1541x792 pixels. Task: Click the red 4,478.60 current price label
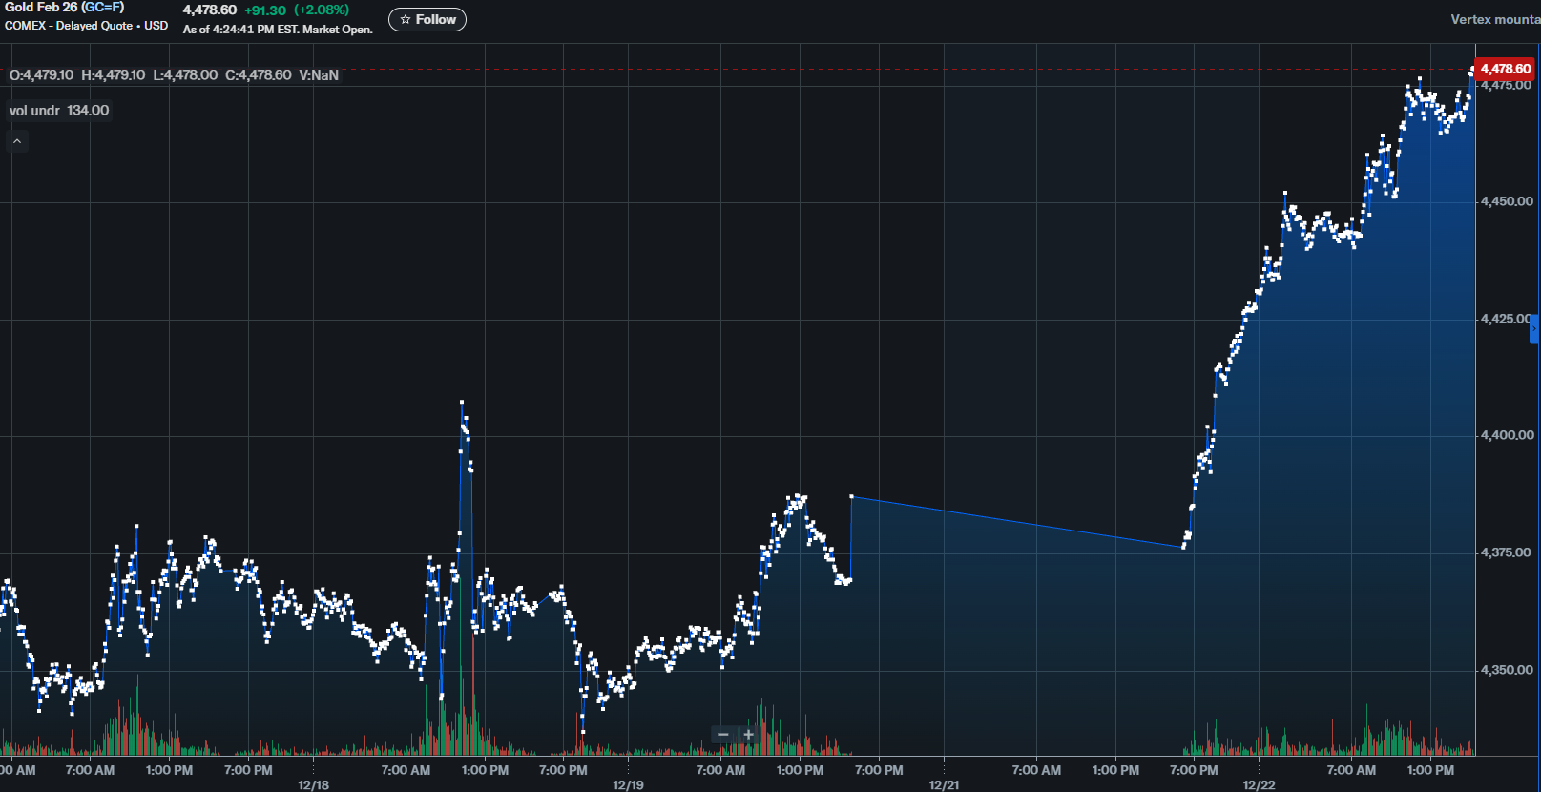(1505, 69)
